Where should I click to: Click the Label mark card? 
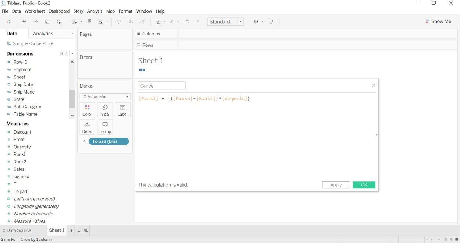tap(123, 110)
